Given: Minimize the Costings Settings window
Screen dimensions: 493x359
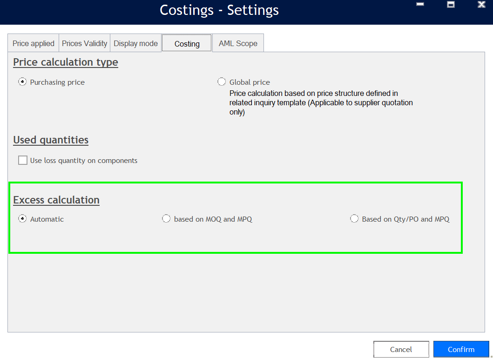Looking at the screenshot, I should point(420,5).
